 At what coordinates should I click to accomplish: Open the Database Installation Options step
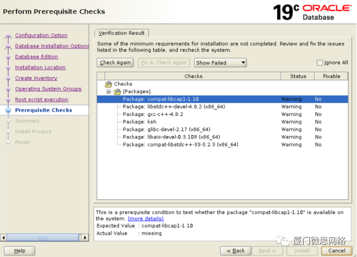click(52, 46)
